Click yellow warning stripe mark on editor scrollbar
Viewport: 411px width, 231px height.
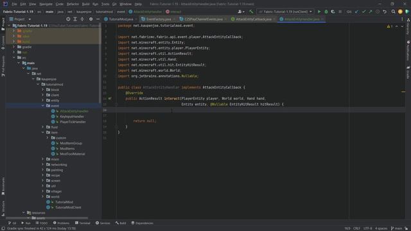(x=403, y=92)
